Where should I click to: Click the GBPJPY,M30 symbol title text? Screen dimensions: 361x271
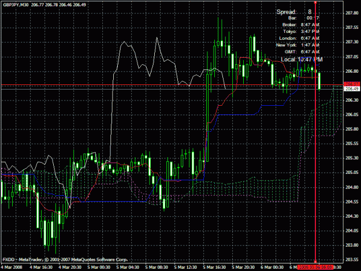coord(16,5)
